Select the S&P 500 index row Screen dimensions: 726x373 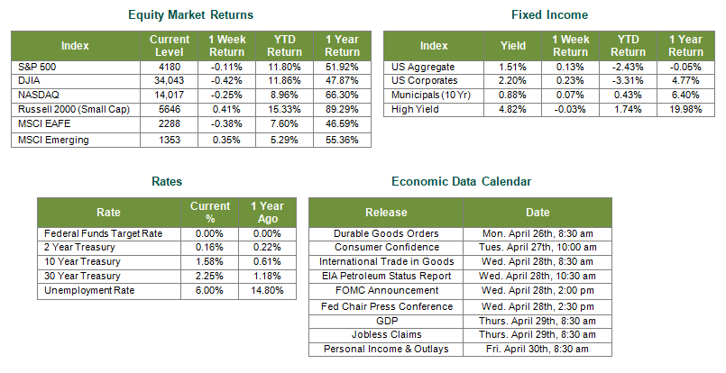pos(191,67)
